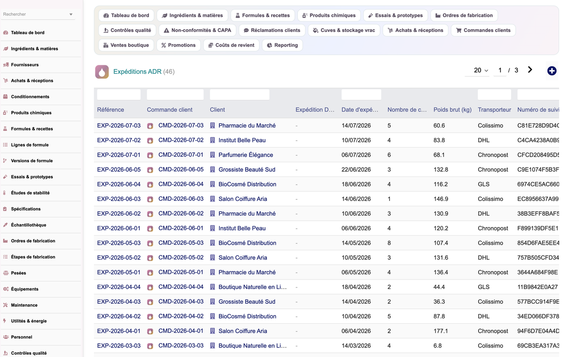Viewport: 571px width, 357px height.
Task: Open the Contrôles qualité top tab
Action: (x=127, y=30)
